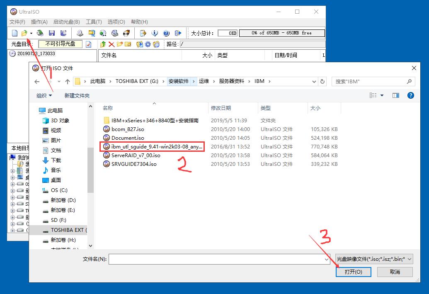This screenshot has height=294, width=429.
Task: Show the preview pane in dialog
Action: coord(395,95)
